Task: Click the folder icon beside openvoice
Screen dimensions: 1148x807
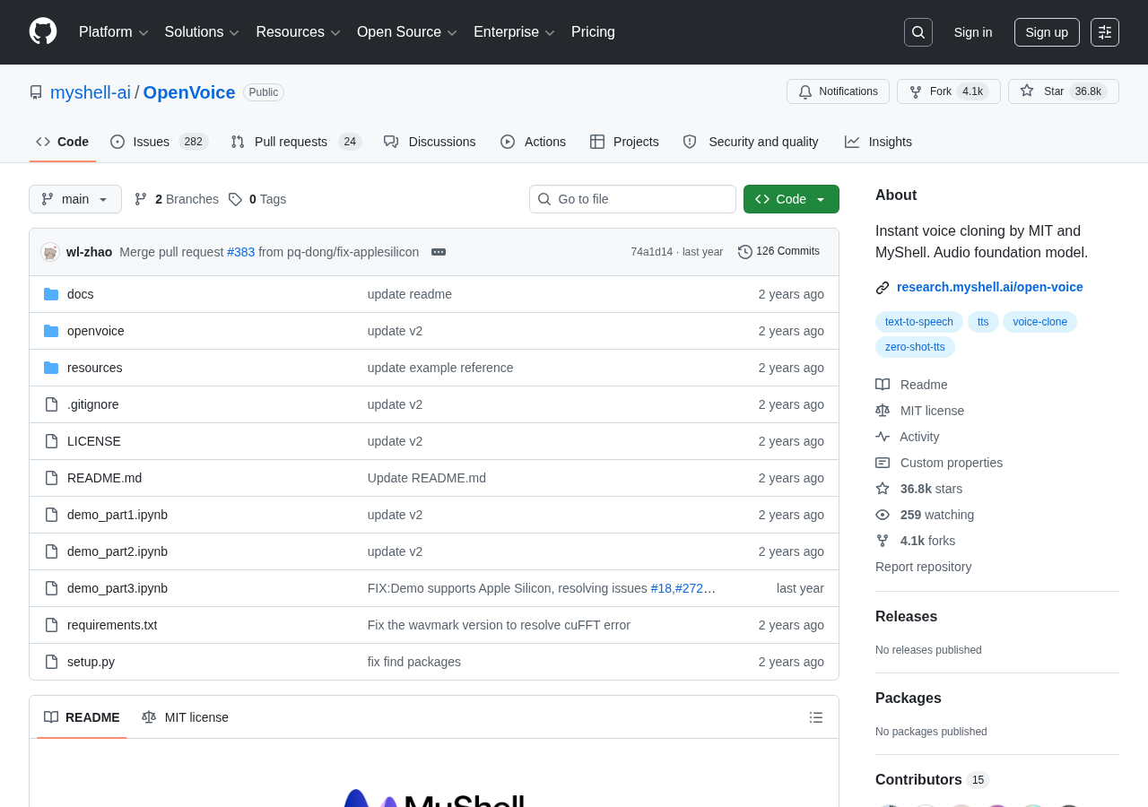Action: [51, 331]
